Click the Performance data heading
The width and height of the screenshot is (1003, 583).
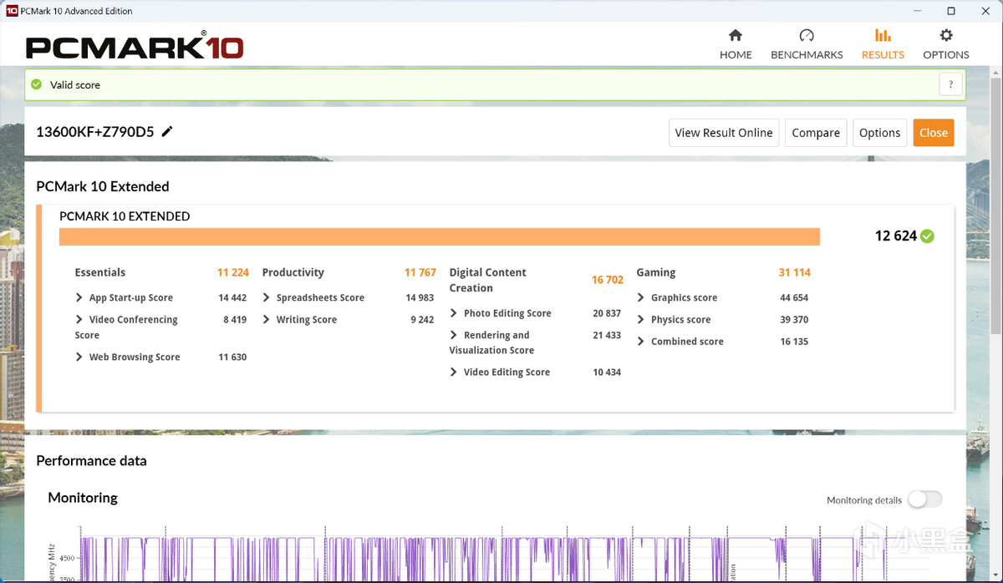click(91, 460)
